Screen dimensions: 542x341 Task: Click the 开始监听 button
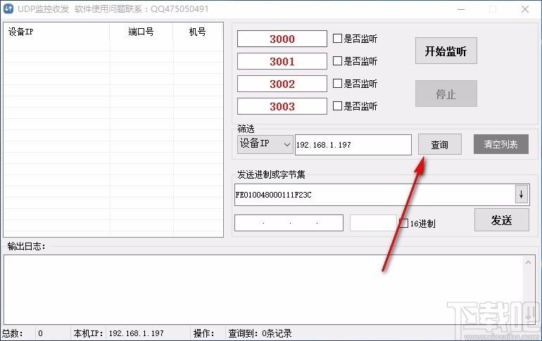click(x=446, y=52)
